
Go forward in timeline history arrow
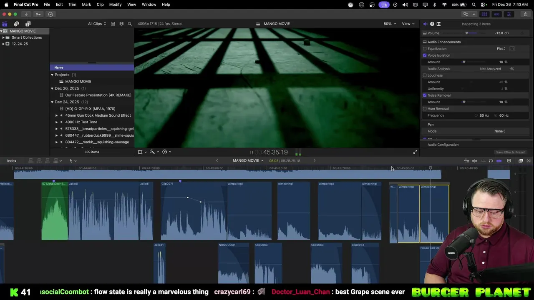tap(315, 161)
